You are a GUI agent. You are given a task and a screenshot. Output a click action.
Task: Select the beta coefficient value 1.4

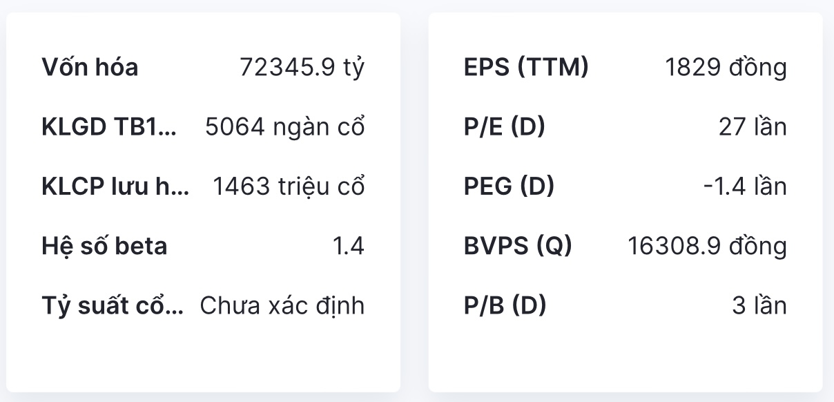(x=349, y=246)
